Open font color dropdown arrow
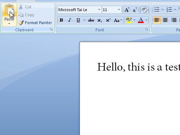This screenshot has height=135, width=180. pos(147,20)
